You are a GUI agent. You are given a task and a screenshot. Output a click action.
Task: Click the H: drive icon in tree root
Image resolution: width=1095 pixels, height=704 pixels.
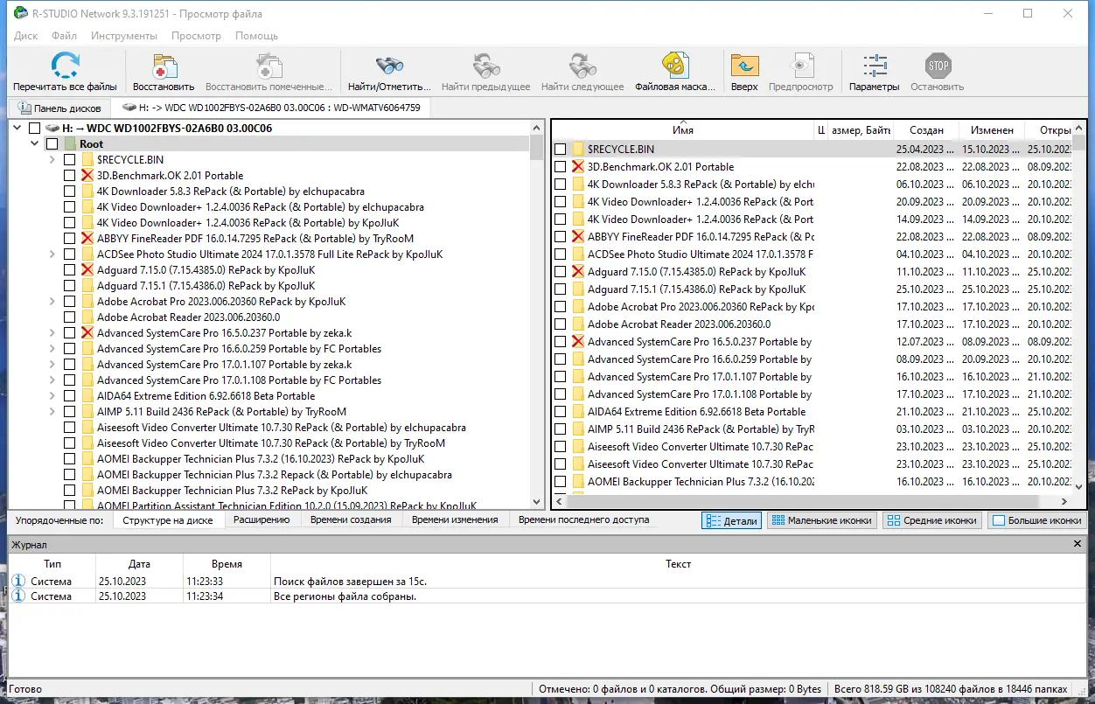52,129
